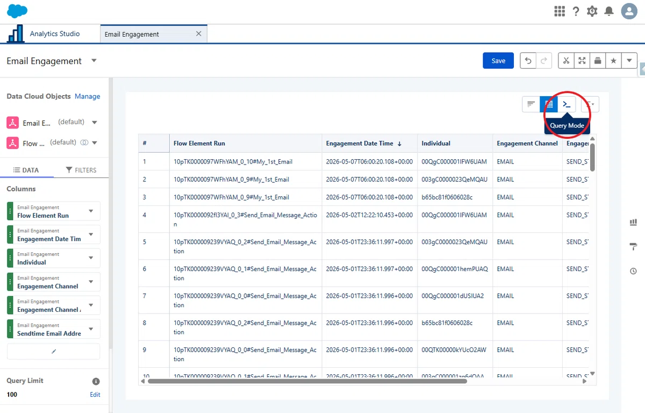Image resolution: width=645 pixels, height=413 pixels.
Task: Click the Email Engagement object icon
Action: click(x=12, y=123)
